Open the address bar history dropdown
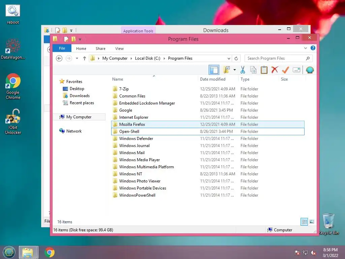Image resolution: width=345 pixels, height=259 pixels. 229,58
